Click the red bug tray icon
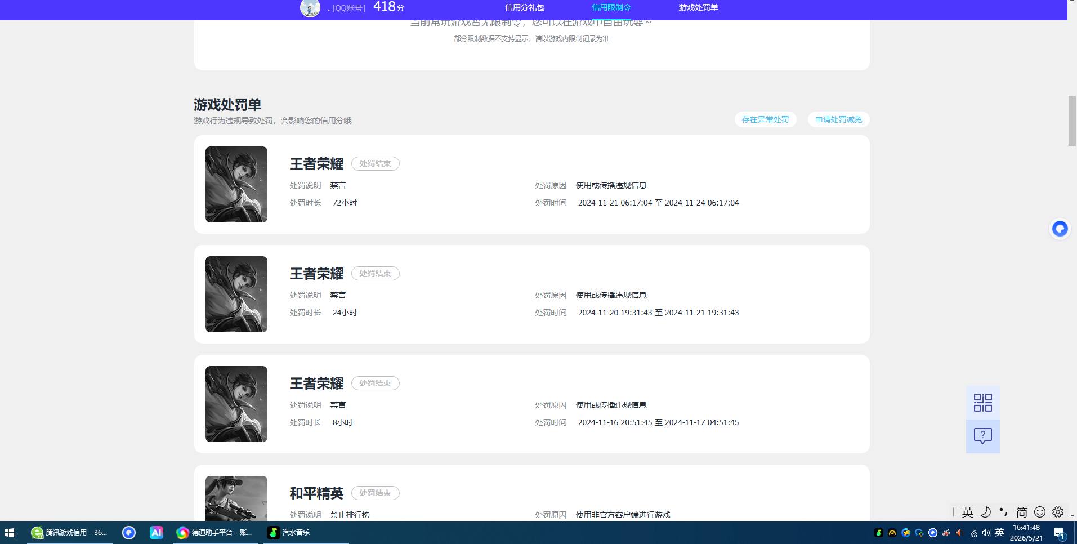The image size is (1077, 544). tap(946, 533)
